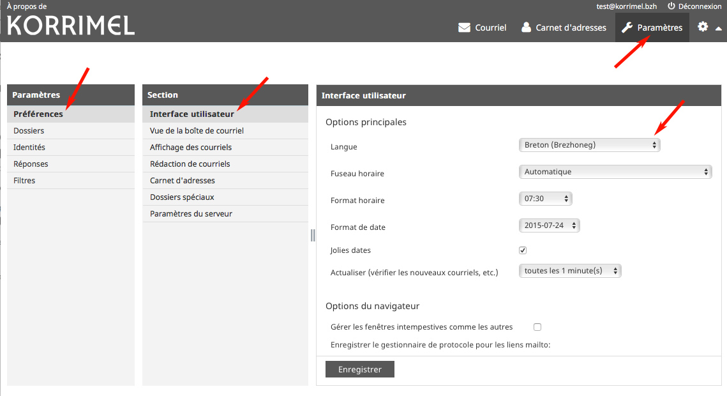Open the Format de date dropdown
This screenshot has height=396, width=727.
(x=550, y=225)
